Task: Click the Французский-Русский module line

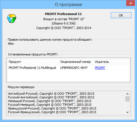Action: point(52,108)
